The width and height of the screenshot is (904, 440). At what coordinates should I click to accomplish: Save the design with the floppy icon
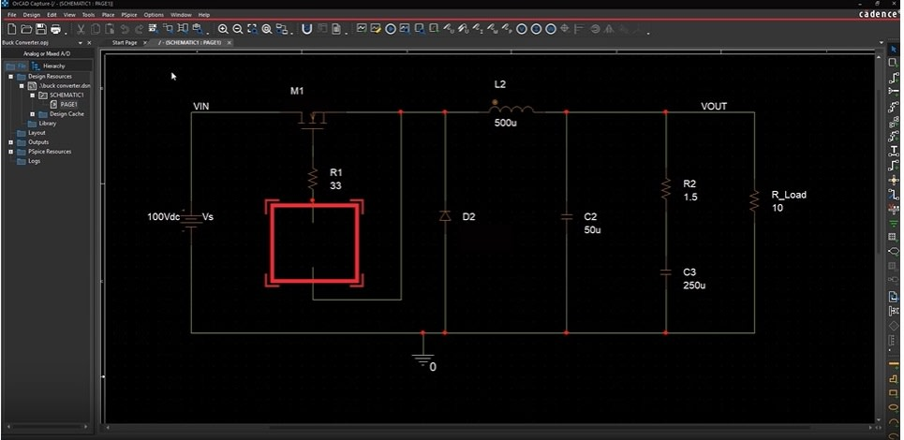coord(41,29)
